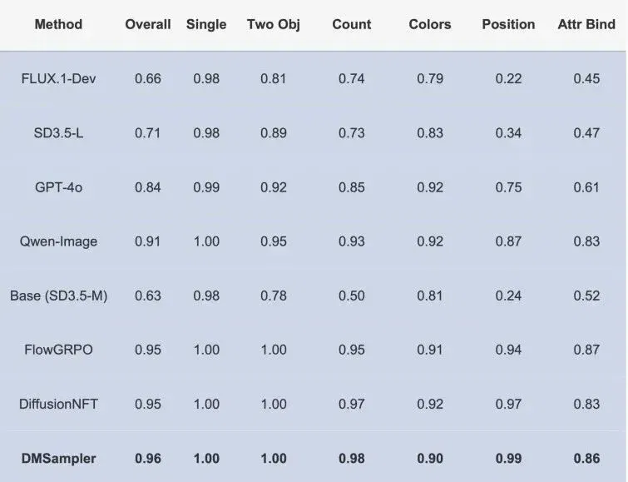Click DMSampler Position value 0.99
Image resolution: width=628 pixels, height=482 pixels.
pyautogui.click(x=508, y=459)
